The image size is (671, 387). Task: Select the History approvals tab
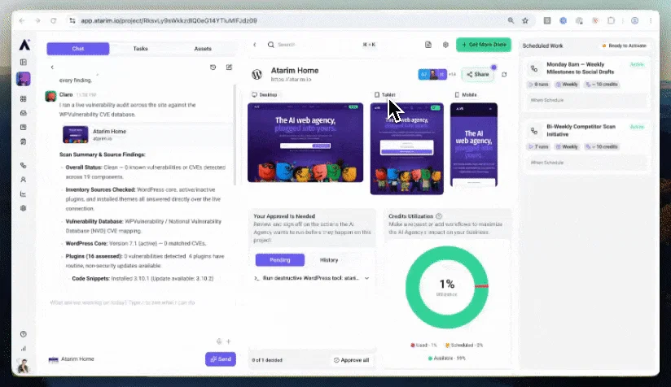pos(329,259)
